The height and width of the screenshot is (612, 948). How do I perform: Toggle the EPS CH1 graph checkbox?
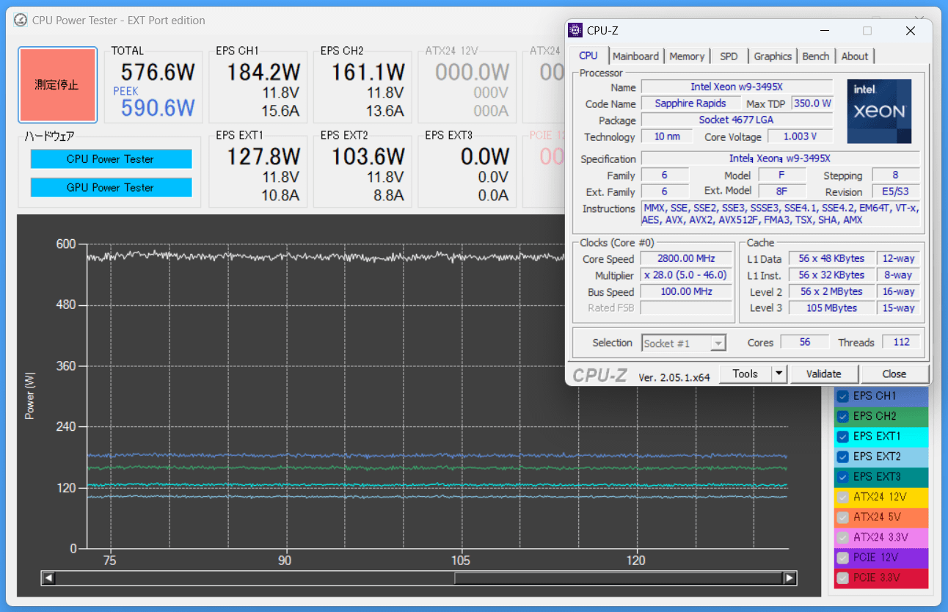(x=842, y=396)
